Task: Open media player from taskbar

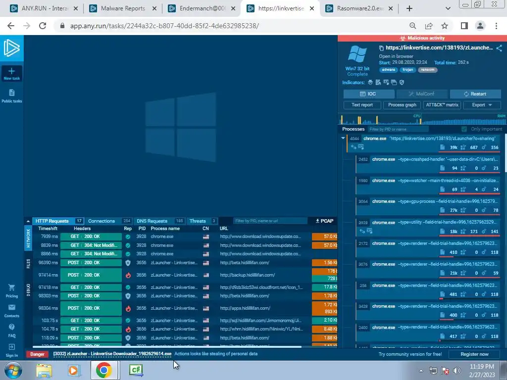Action: point(74,370)
